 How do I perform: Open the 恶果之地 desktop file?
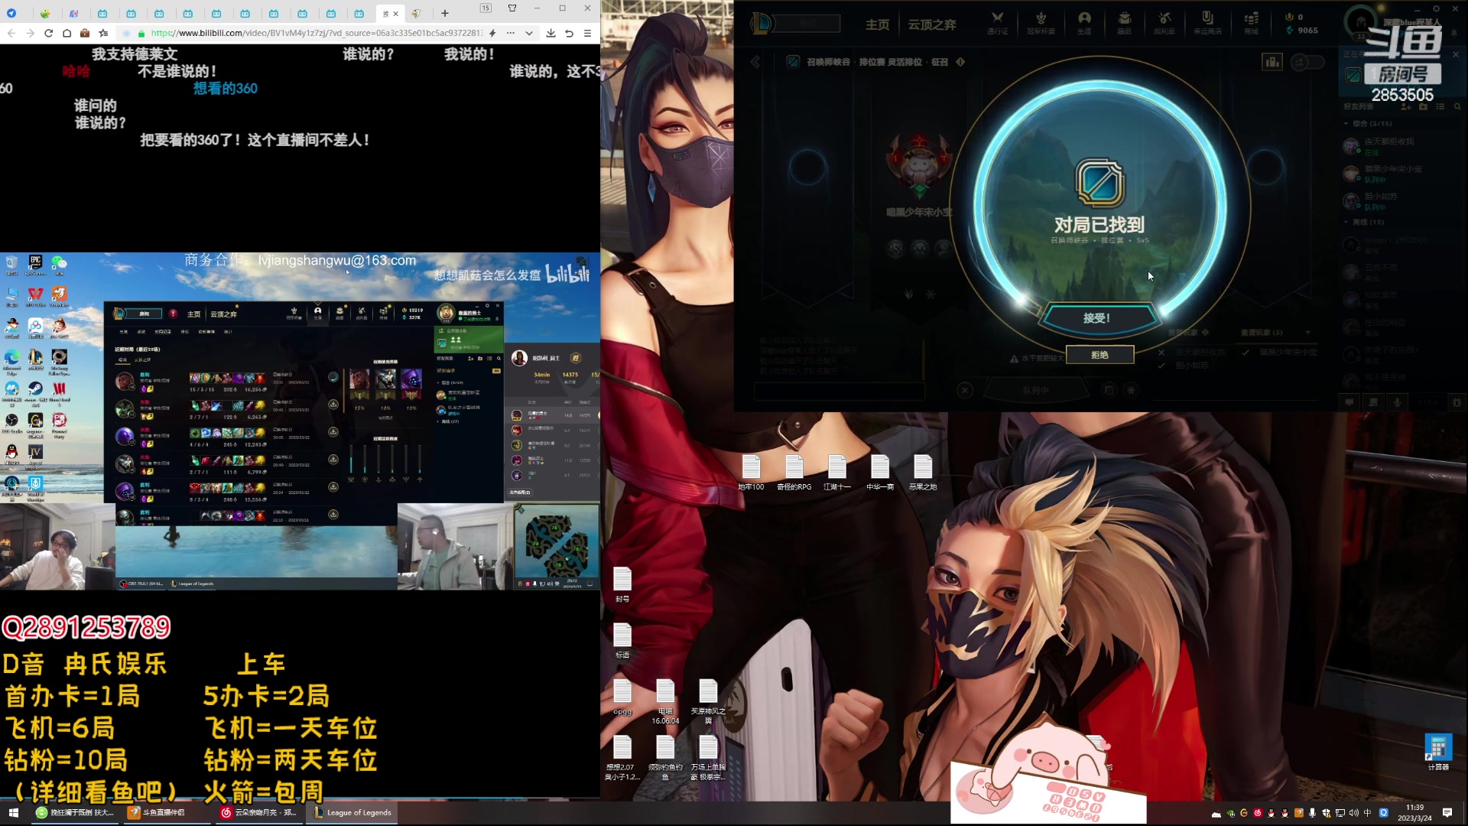point(923,473)
